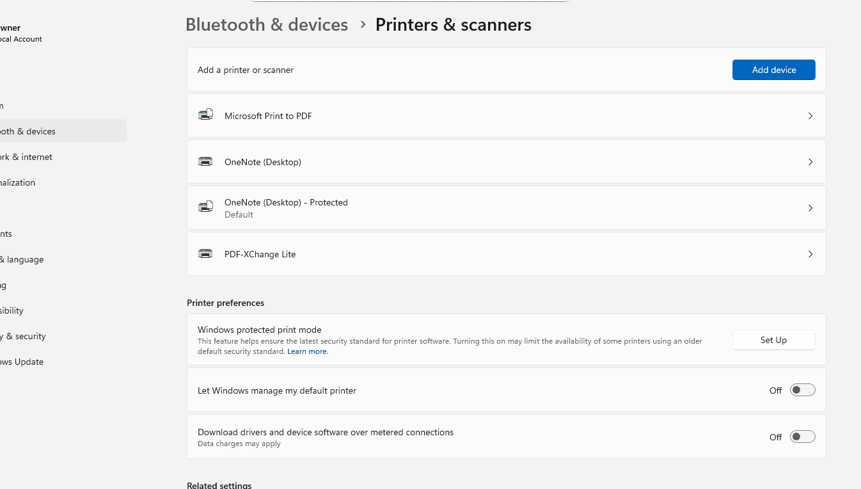
Task: Click the OneNote (Desktop) - Protected printer icon
Action: (205, 207)
